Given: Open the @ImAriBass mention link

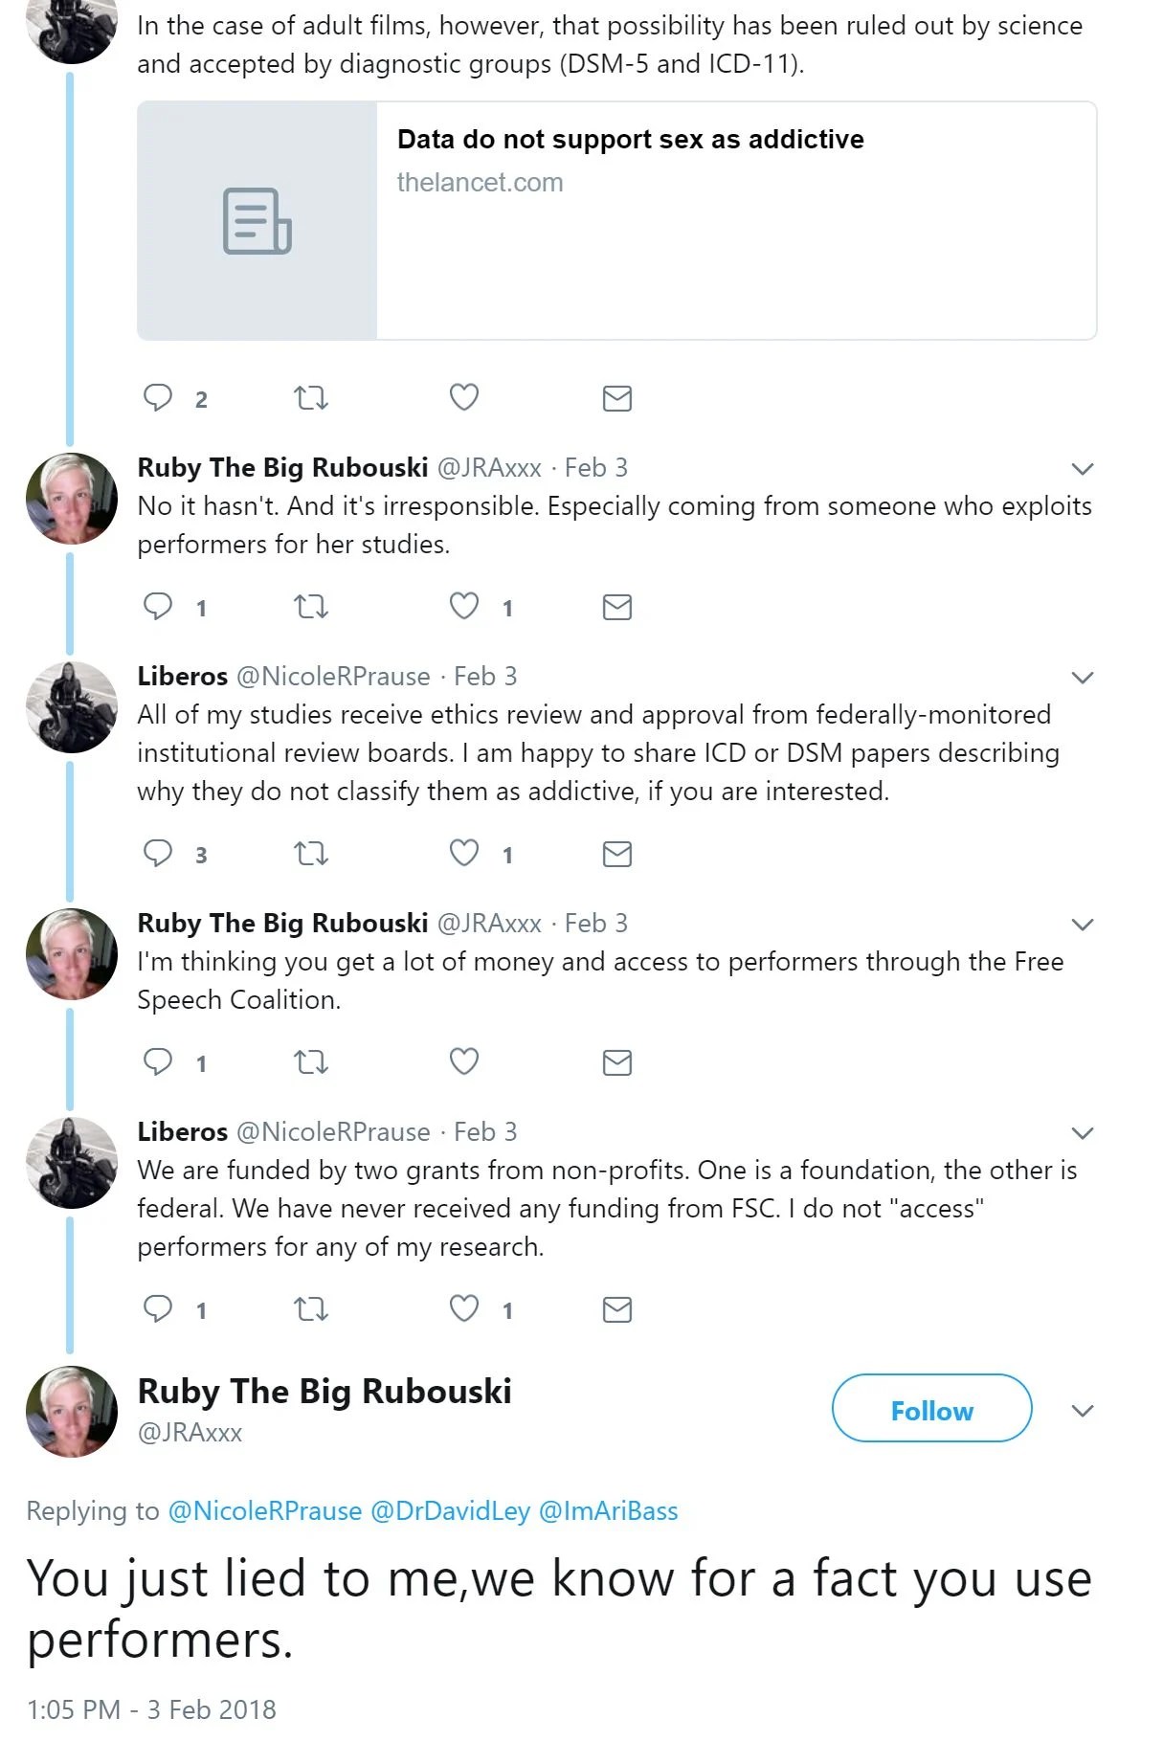Looking at the screenshot, I should coord(609,1511).
